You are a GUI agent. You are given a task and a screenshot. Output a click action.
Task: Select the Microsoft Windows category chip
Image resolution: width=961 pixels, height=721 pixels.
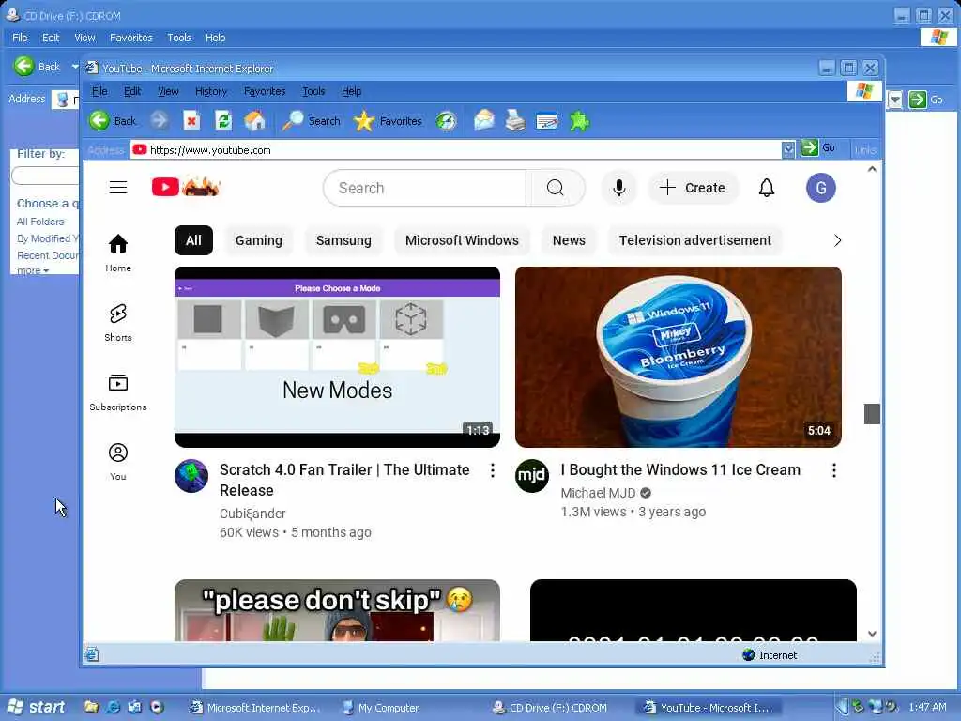tap(462, 240)
